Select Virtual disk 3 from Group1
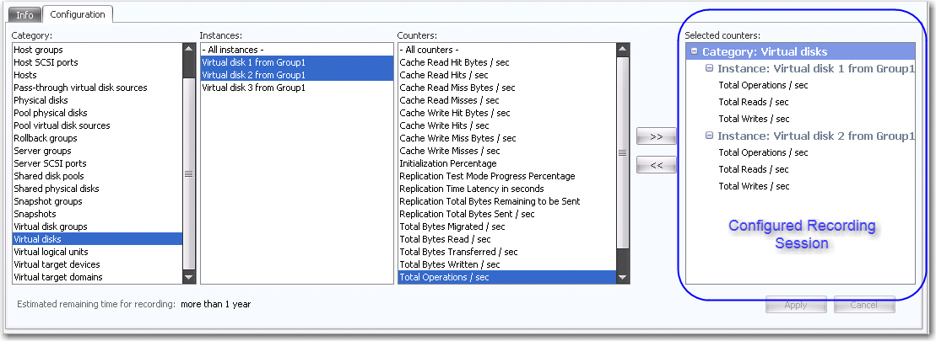The height and width of the screenshot is (341, 936). click(253, 88)
